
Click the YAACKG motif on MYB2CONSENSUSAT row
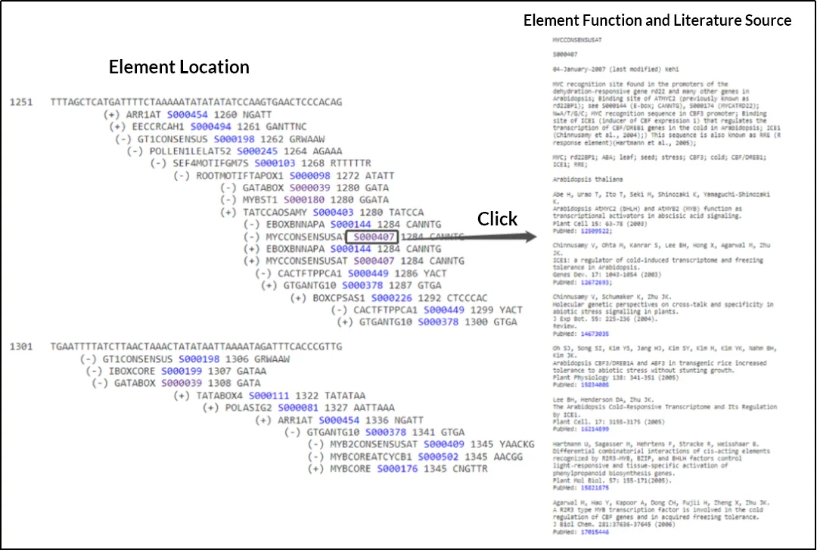click(x=517, y=444)
